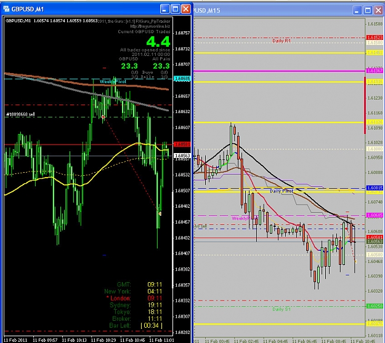This screenshot has height=343, width=385.
Task: Click the red 1.60581 price tag in M15 chart
Action: pos(375,237)
